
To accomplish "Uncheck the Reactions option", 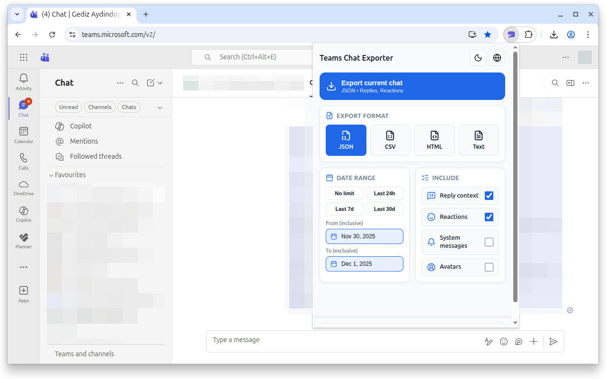I will click(489, 217).
